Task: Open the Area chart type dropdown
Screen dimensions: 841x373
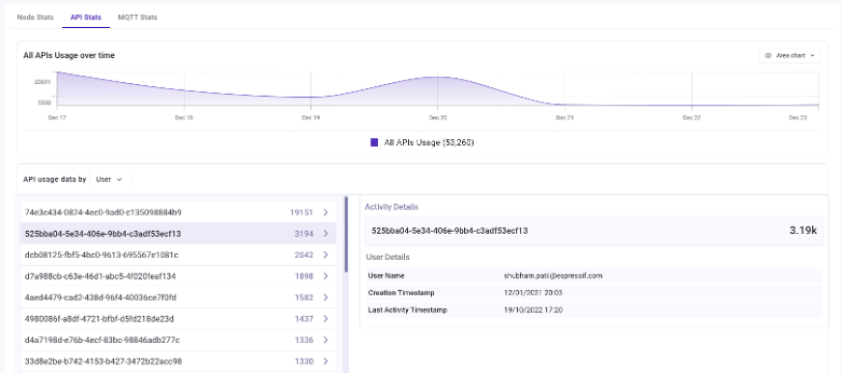Action: 790,55
